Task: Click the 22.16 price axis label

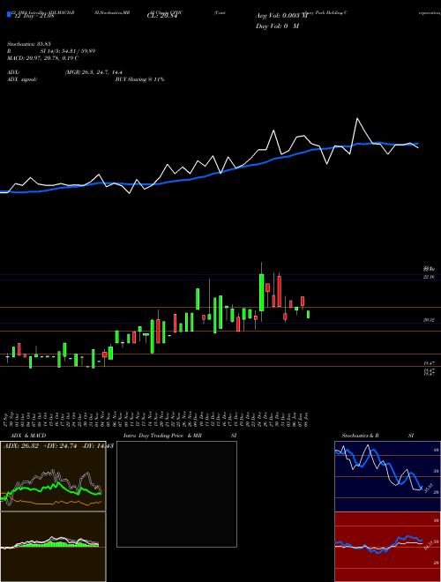Action: (x=429, y=277)
